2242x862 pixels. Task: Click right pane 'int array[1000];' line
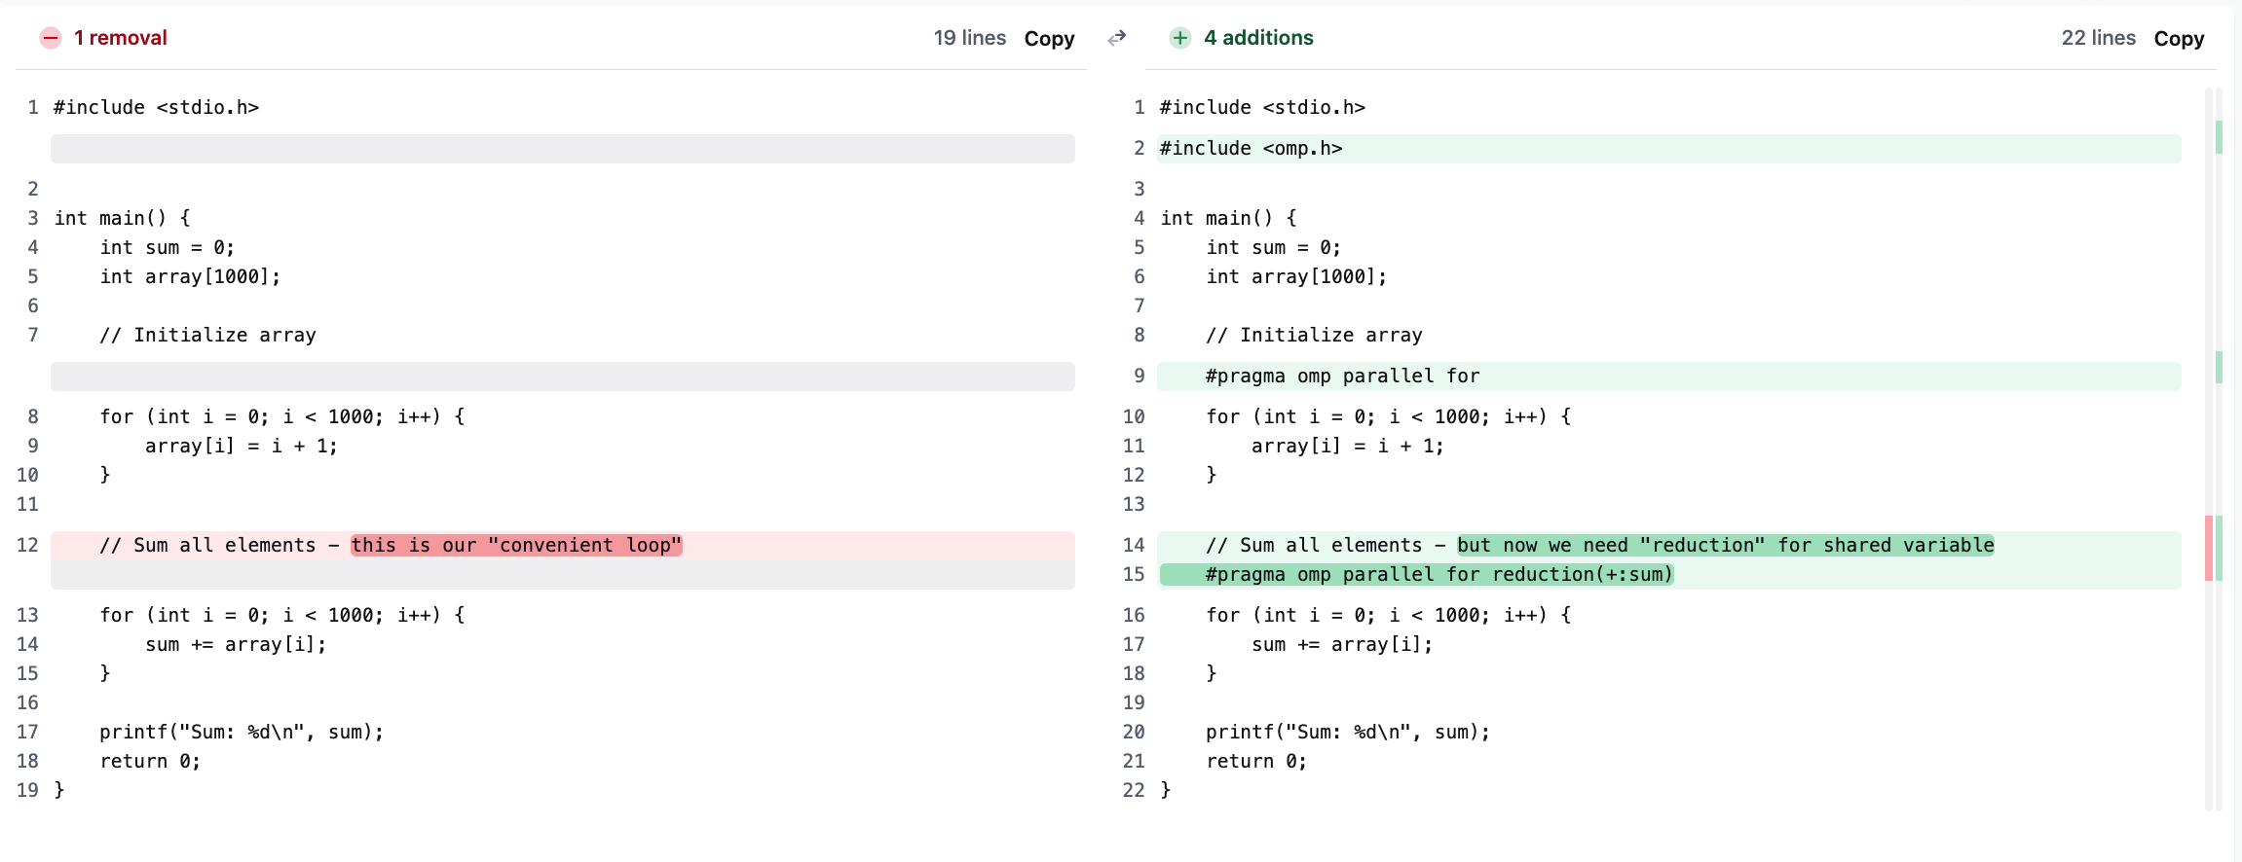pos(1296,277)
